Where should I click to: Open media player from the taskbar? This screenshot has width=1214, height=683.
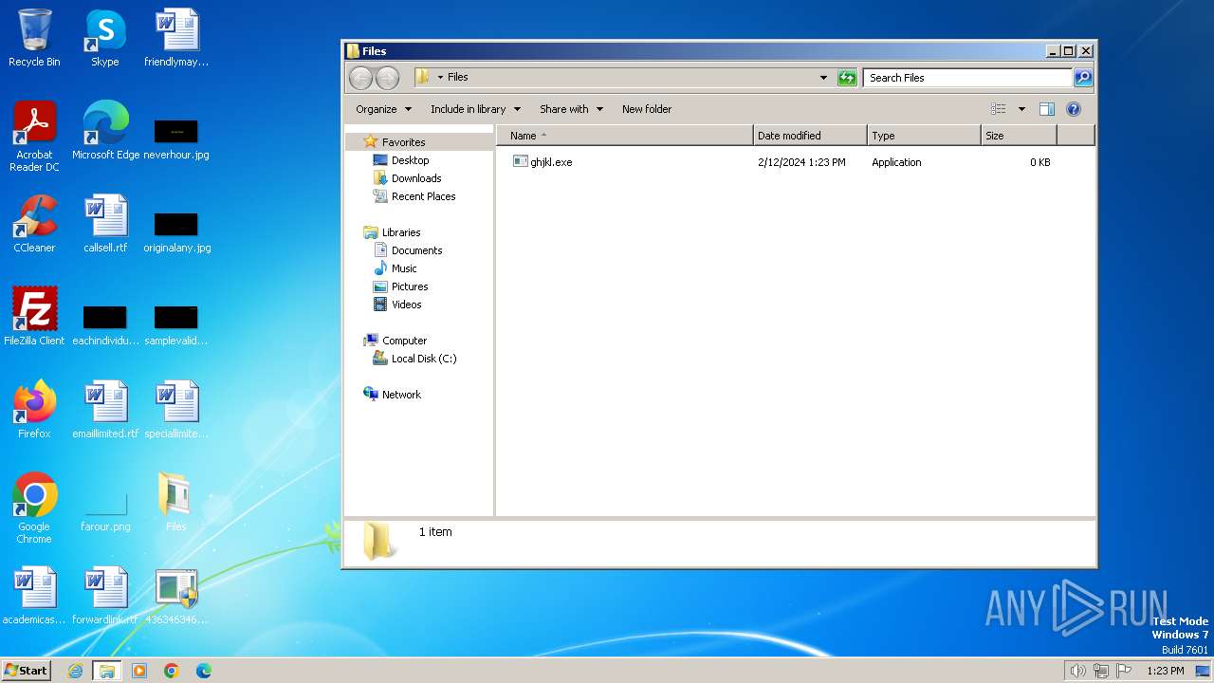coord(139,671)
